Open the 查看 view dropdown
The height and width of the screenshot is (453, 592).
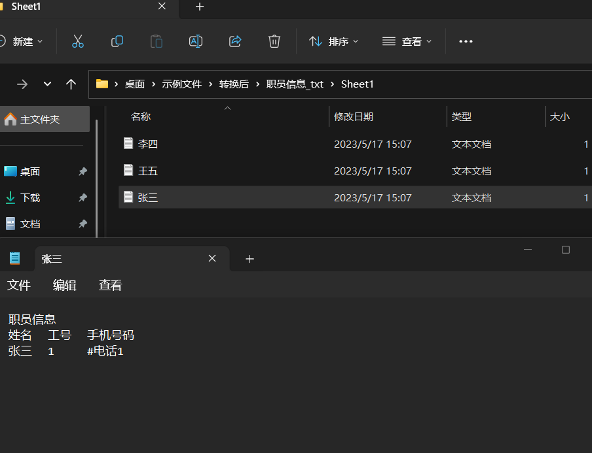tap(407, 41)
